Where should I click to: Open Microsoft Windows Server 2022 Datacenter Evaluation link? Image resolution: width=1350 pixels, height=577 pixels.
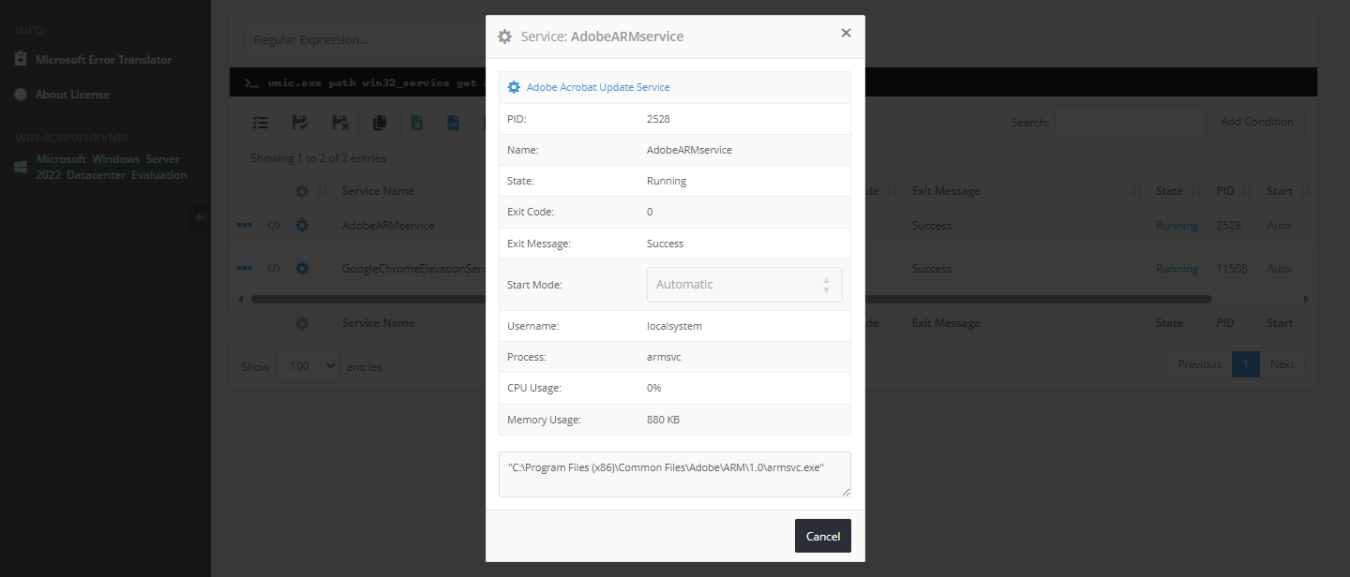tap(112, 167)
